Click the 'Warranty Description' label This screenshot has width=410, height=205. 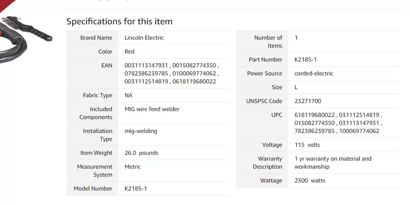click(267, 163)
